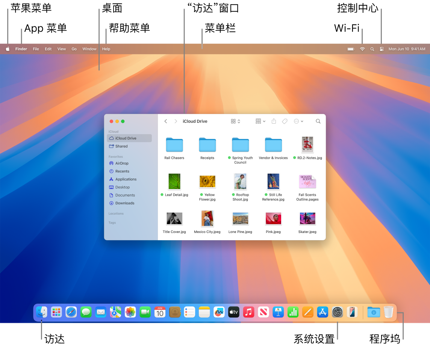Open the Downloads folder in the sidebar

click(125, 203)
